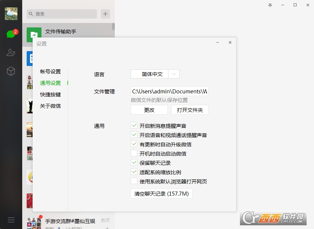Click the chat list scrollbar
Image resolution: width=314 pixels, height=229 pixels.
coord(113,27)
